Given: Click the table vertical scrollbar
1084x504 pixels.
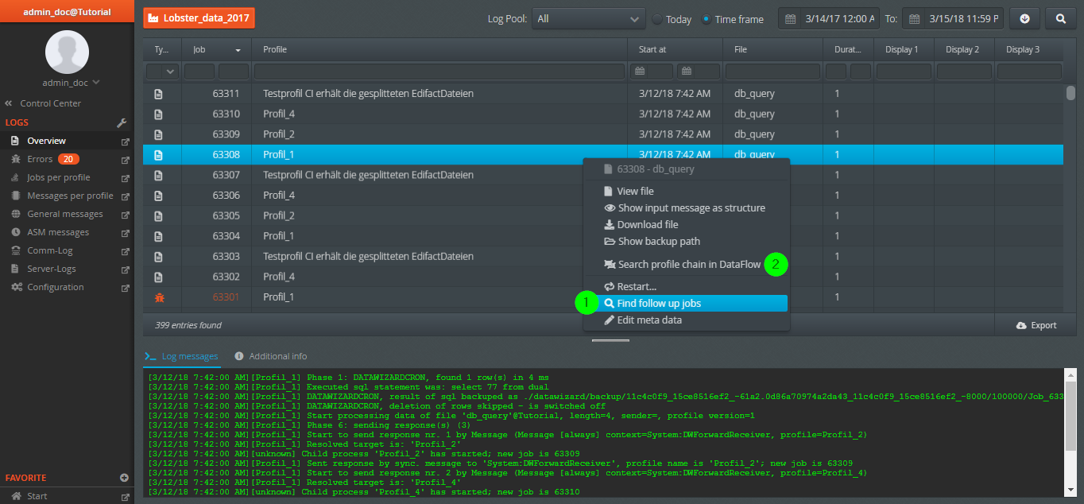Looking at the screenshot, I should (1070, 93).
